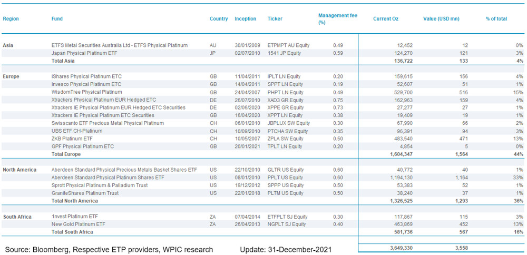Click the Value (USD mn) header
This screenshot has width=527, height=255.
(441, 19)
